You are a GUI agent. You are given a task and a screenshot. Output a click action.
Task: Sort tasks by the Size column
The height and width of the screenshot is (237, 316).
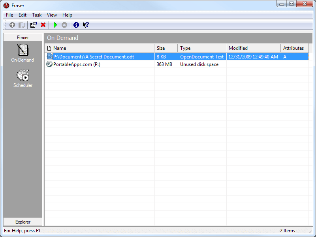[x=166, y=48]
